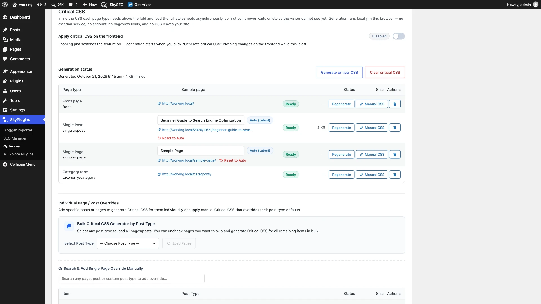Delete Front page critical CSS trash icon
Viewport: 541px width, 304px height.
pos(395,104)
